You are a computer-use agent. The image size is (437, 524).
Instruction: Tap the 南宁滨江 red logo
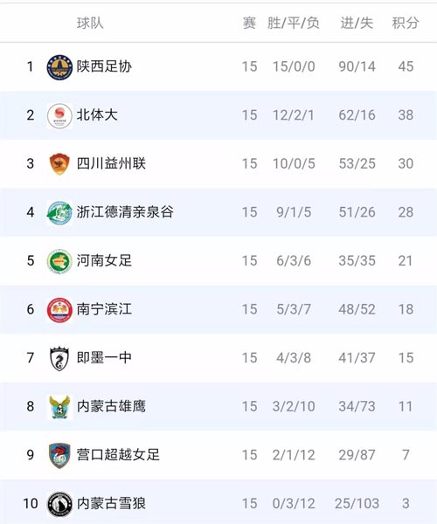(x=59, y=310)
